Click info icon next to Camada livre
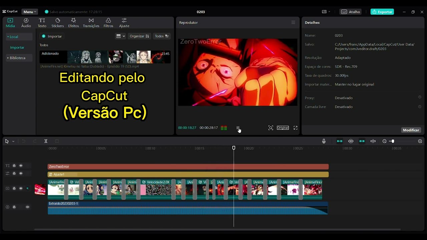This screenshot has height=240, width=427. click(420, 107)
